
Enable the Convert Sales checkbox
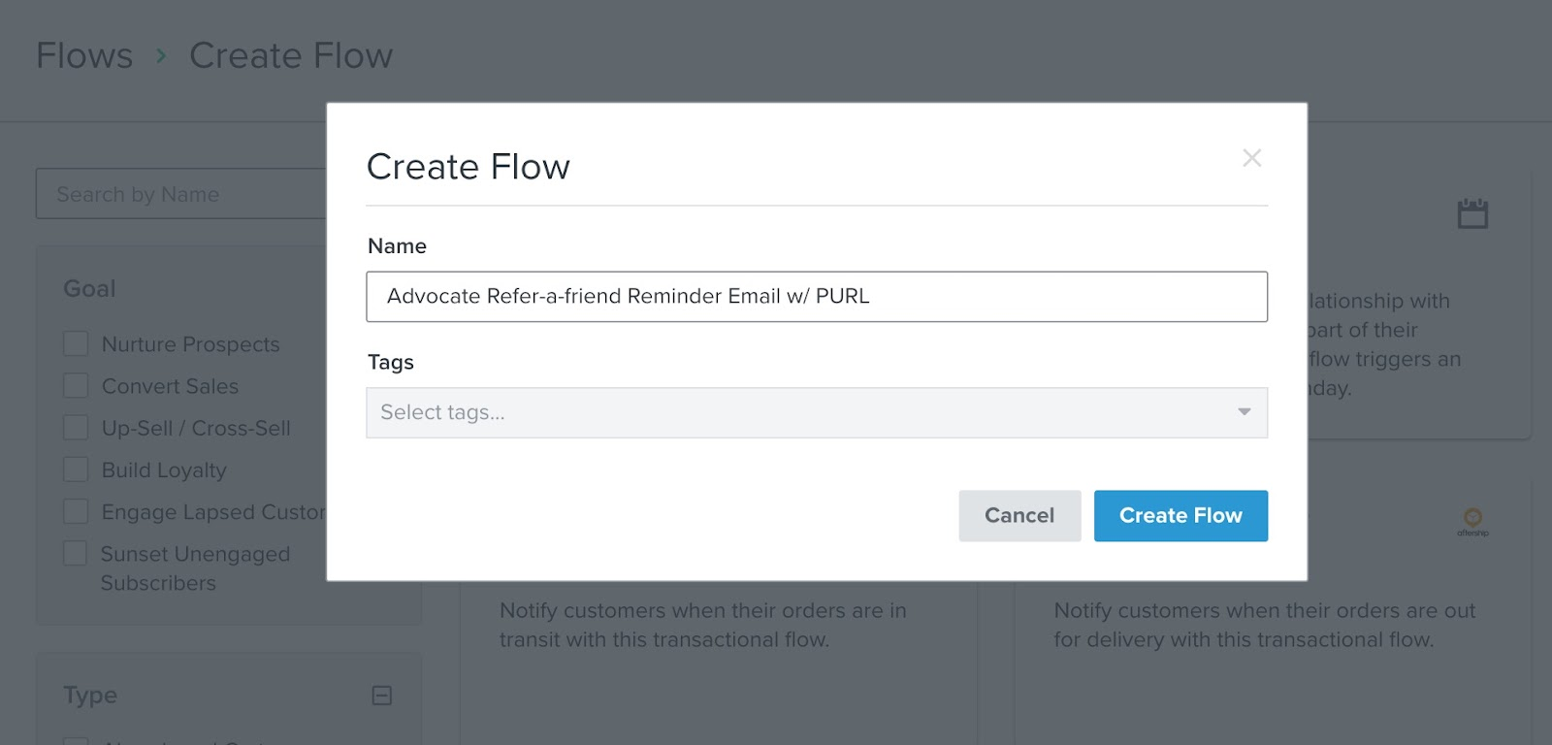pos(76,386)
